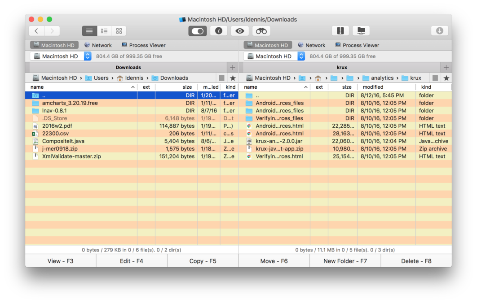Open Process Viewer in left pane

144,45
